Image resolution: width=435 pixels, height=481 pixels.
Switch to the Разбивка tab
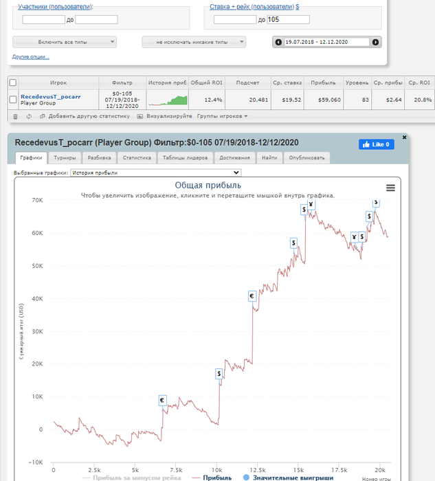(x=100, y=157)
